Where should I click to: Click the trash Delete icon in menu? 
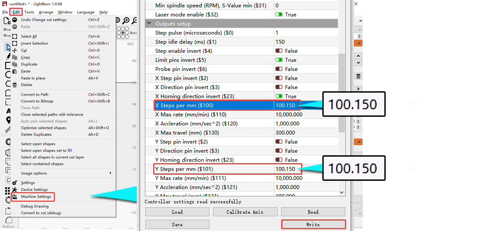click(14, 85)
